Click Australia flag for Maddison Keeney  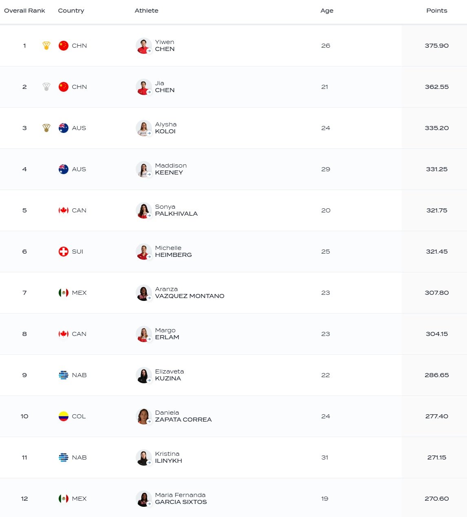pos(64,169)
